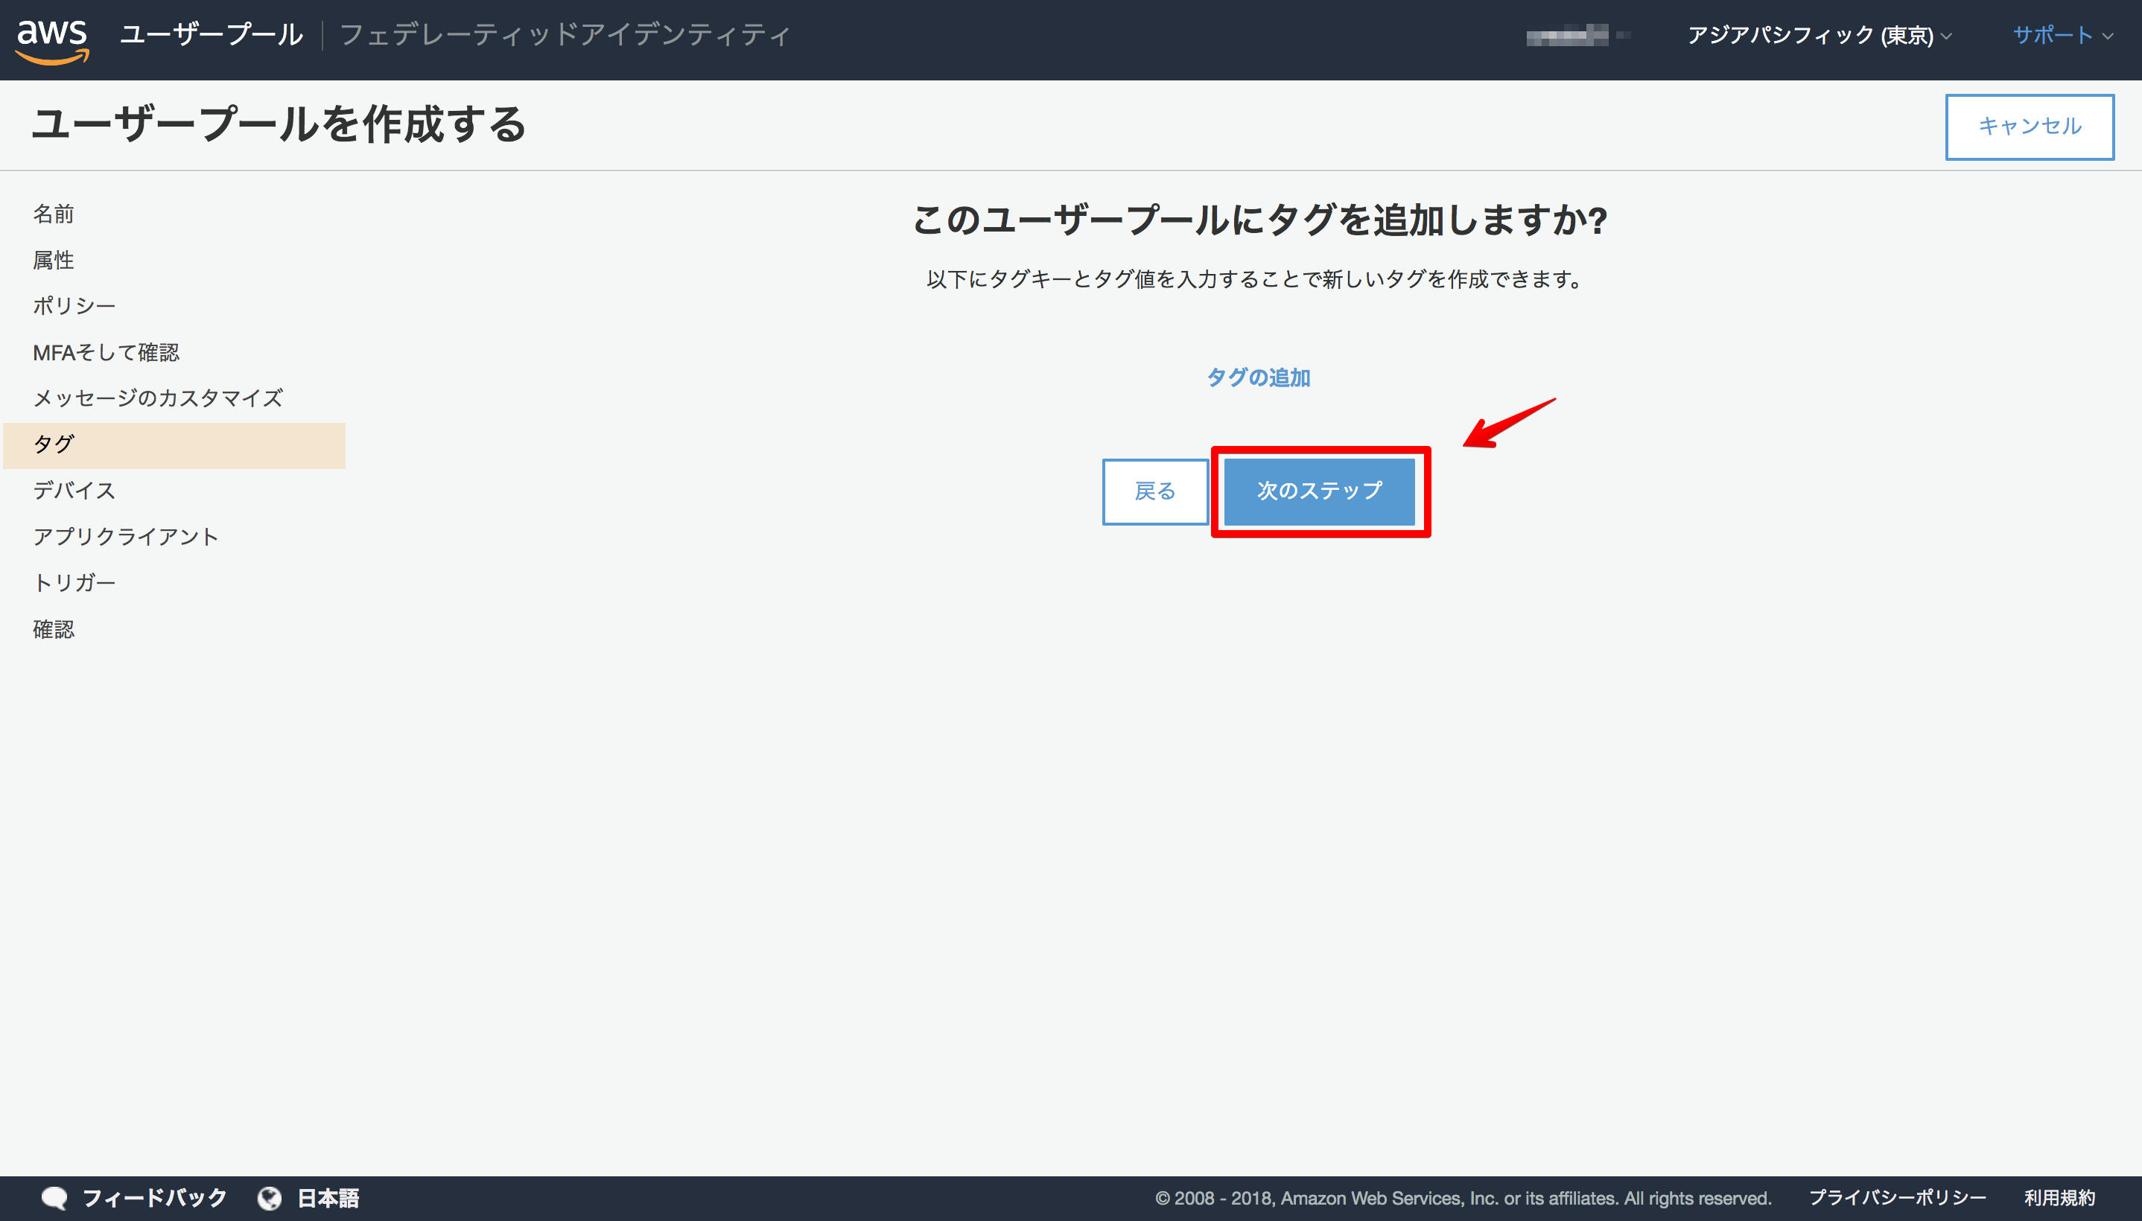Click the globe language icon
Screen dimensions: 2142x1221
(269, 1199)
